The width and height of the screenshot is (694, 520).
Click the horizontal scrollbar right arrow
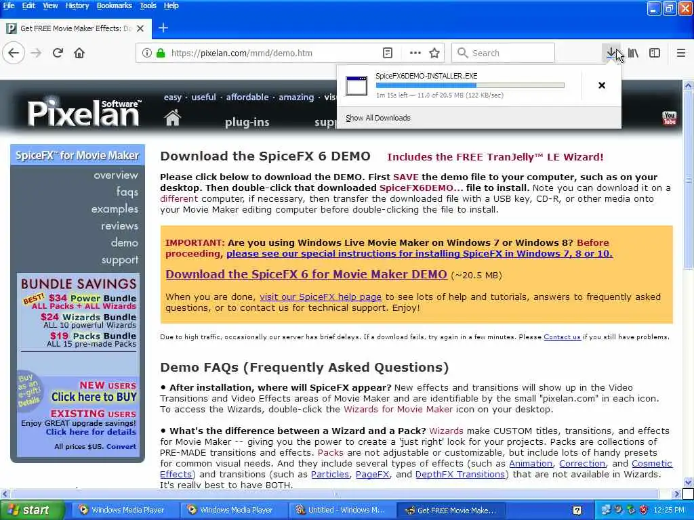coord(676,494)
